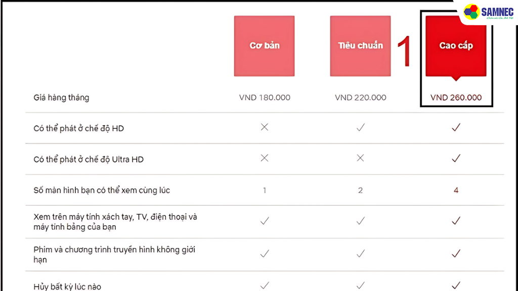
Task: Click the checkmark for HD on Cao cấp plan
Action: [456, 128]
